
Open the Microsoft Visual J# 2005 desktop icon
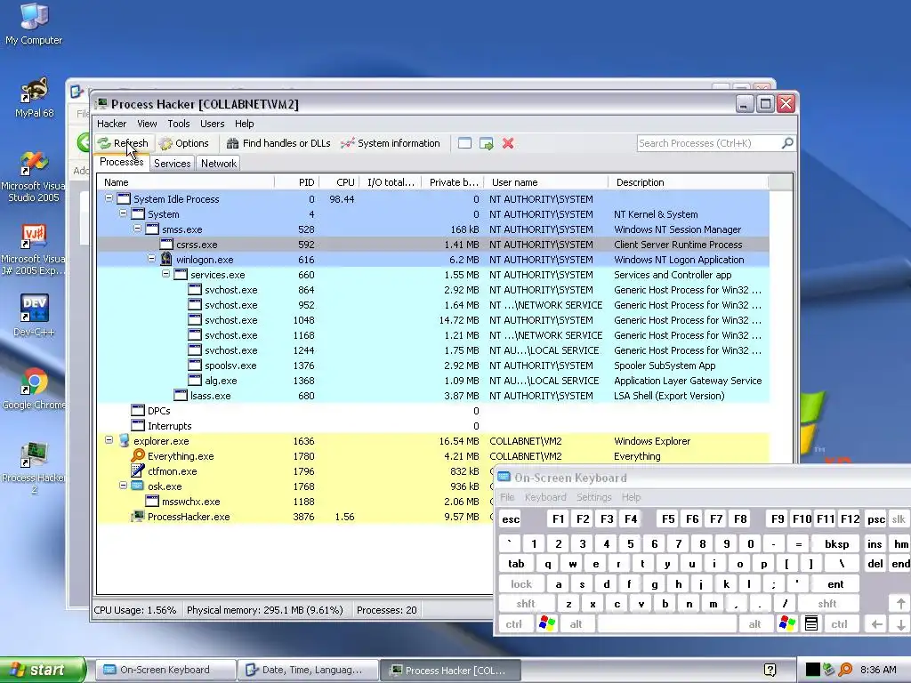tap(33, 250)
